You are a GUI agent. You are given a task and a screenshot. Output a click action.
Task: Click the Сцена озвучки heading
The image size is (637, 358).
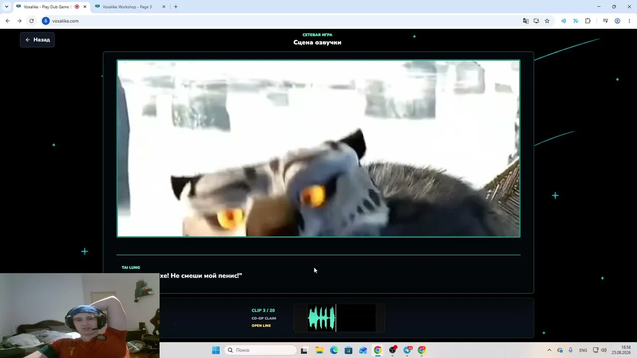click(318, 42)
